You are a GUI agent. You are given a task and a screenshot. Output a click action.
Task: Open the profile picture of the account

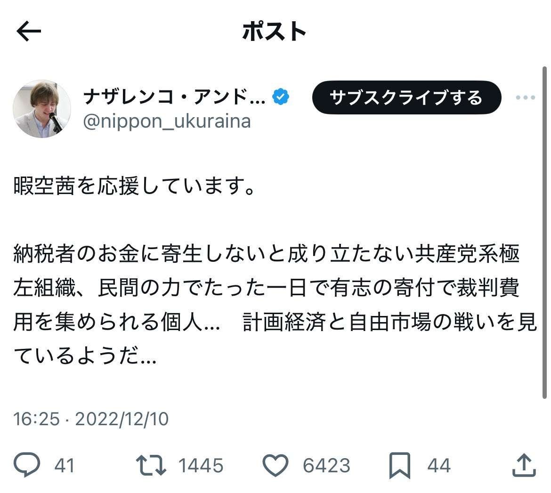[41, 106]
